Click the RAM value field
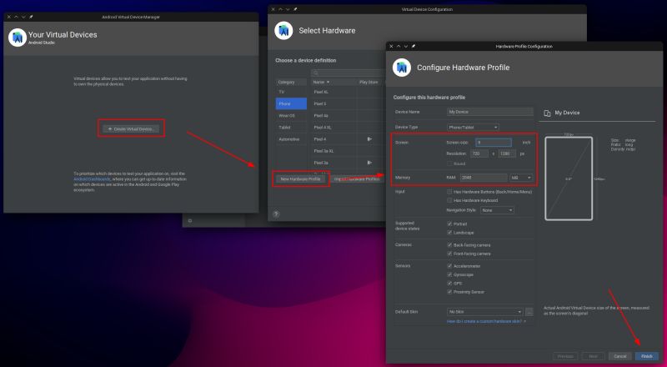The width and height of the screenshot is (667, 367). click(484, 178)
